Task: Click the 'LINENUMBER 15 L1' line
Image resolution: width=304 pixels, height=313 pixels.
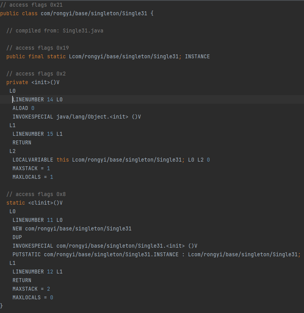Action: click(x=38, y=134)
